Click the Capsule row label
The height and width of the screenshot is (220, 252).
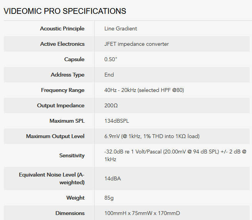[x=74, y=59]
